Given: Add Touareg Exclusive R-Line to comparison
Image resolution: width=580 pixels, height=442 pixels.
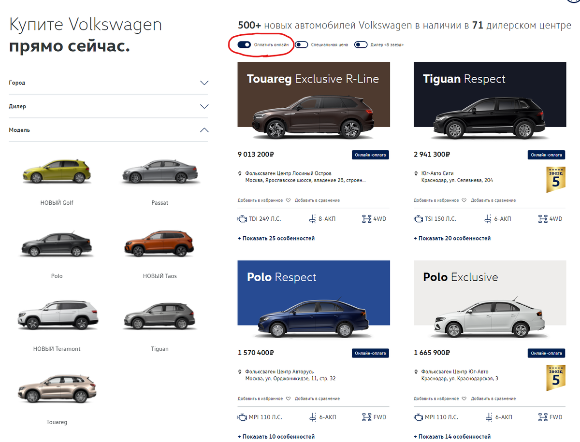Looking at the screenshot, I should (317, 200).
